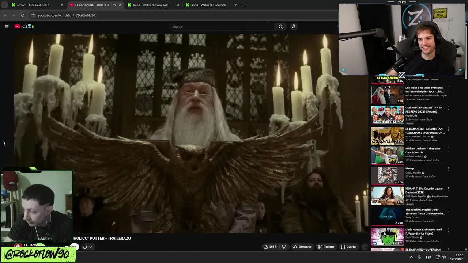Open options menu for The Weeknd video

(x=448, y=210)
